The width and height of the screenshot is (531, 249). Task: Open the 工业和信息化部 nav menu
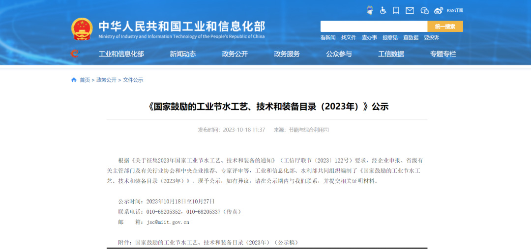pos(121,54)
